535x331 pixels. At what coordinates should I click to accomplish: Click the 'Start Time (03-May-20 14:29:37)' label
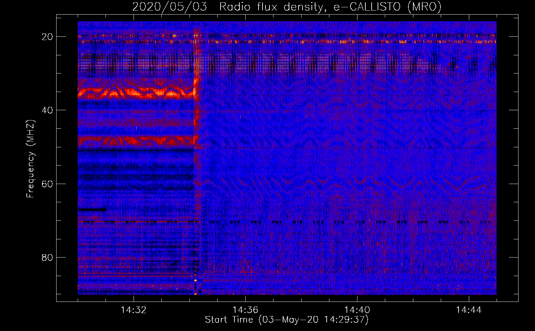coord(287,320)
